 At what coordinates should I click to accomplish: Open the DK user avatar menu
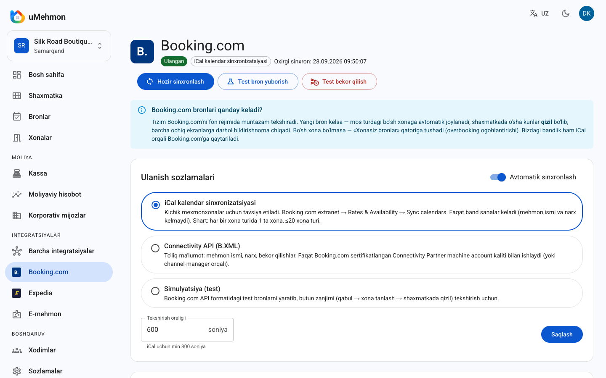[x=587, y=13]
